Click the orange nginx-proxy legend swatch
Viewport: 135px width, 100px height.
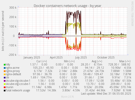point(5,71)
